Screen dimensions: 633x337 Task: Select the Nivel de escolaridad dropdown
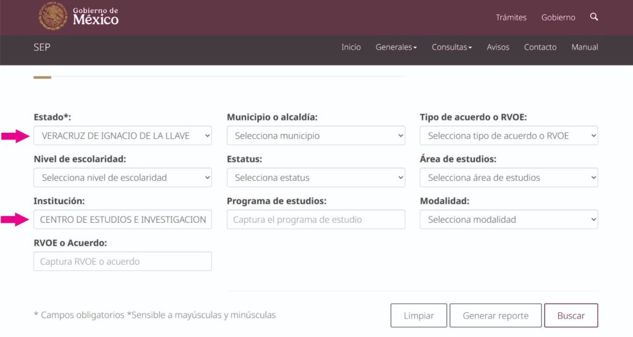tap(122, 178)
